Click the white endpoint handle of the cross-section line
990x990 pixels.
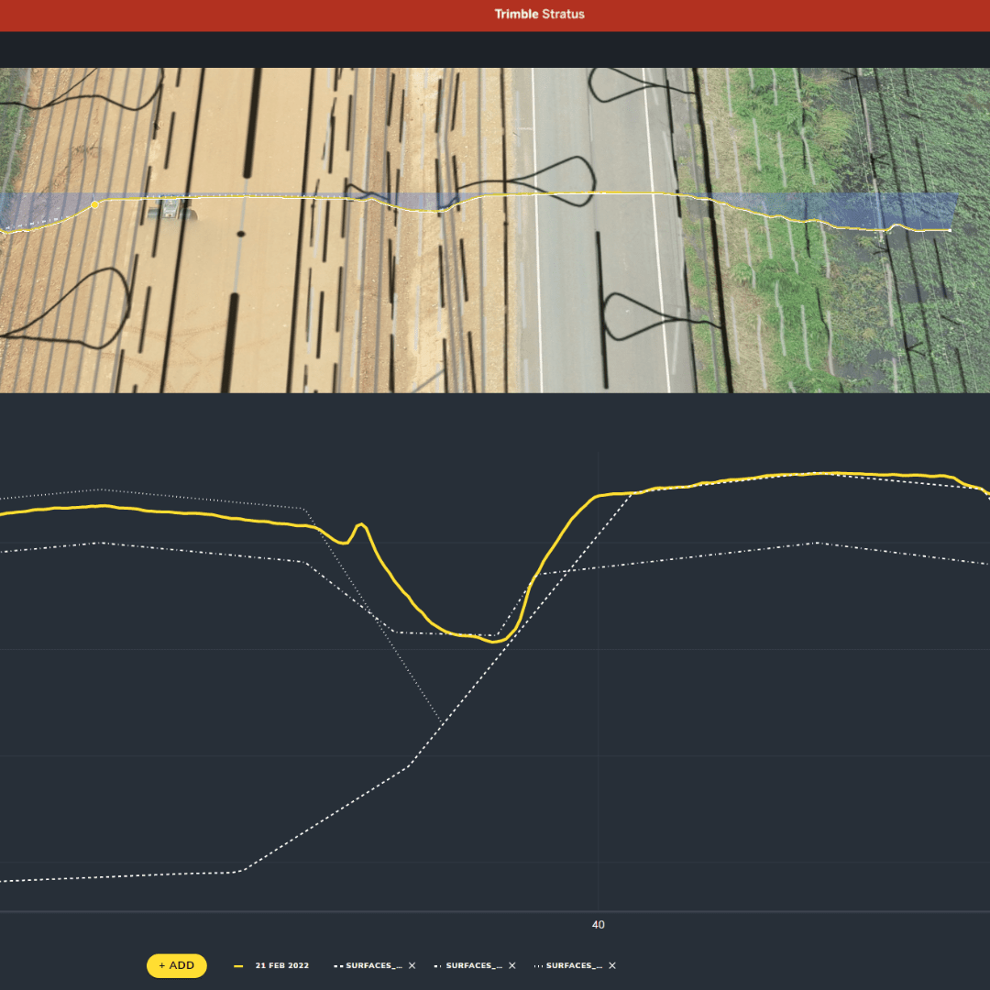(950, 228)
